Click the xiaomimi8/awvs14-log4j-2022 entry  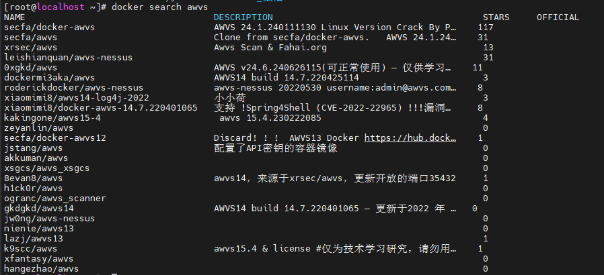coord(76,97)
